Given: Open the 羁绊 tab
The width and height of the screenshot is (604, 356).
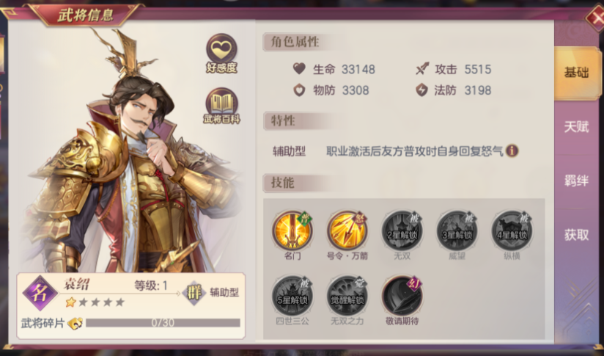Looking at the screenshot, I should (x=577, y=181).
